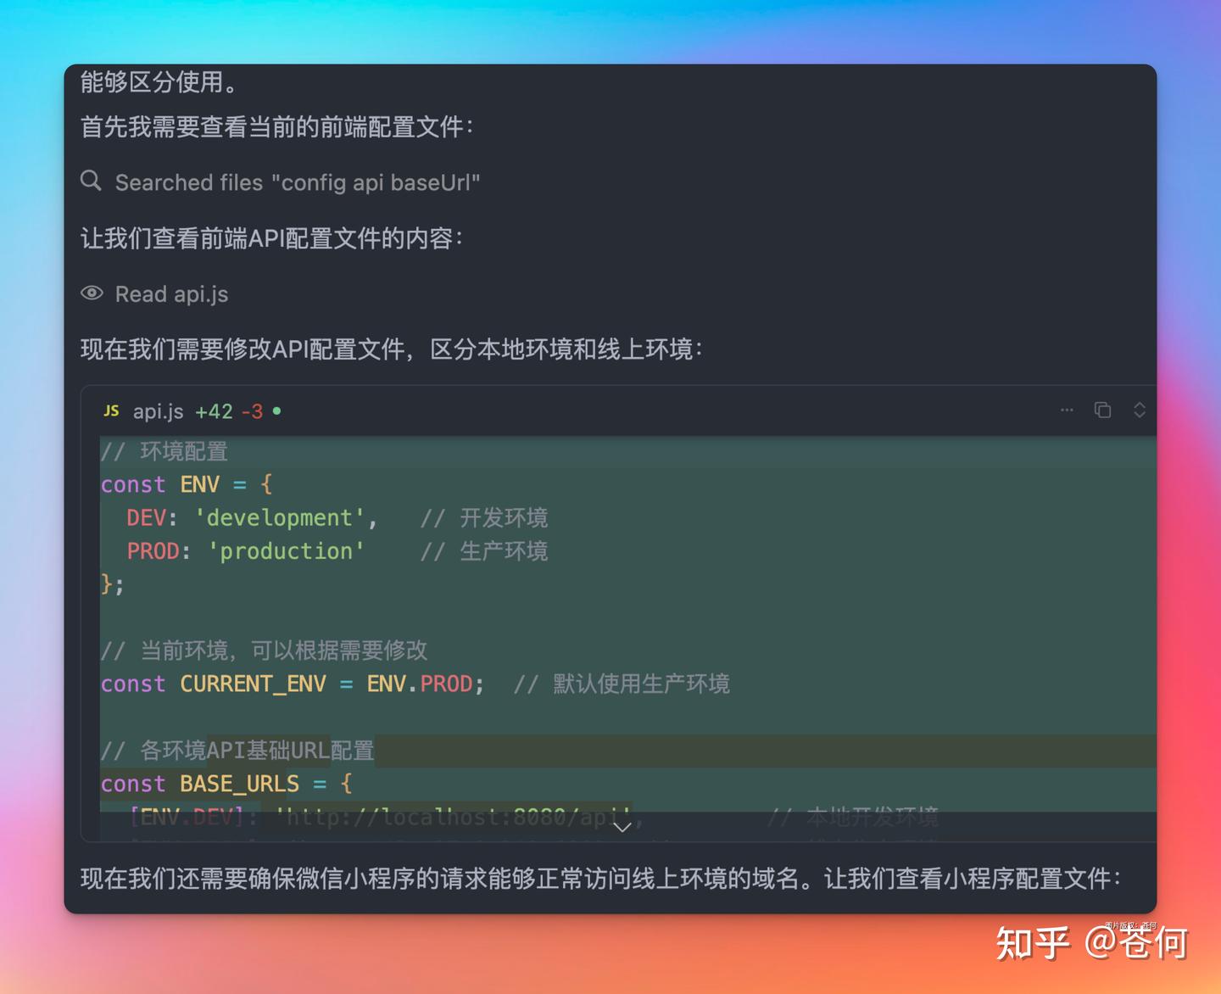Click the const BASE_URLS declaration line
1221x994 pixels.
(226, 784)
